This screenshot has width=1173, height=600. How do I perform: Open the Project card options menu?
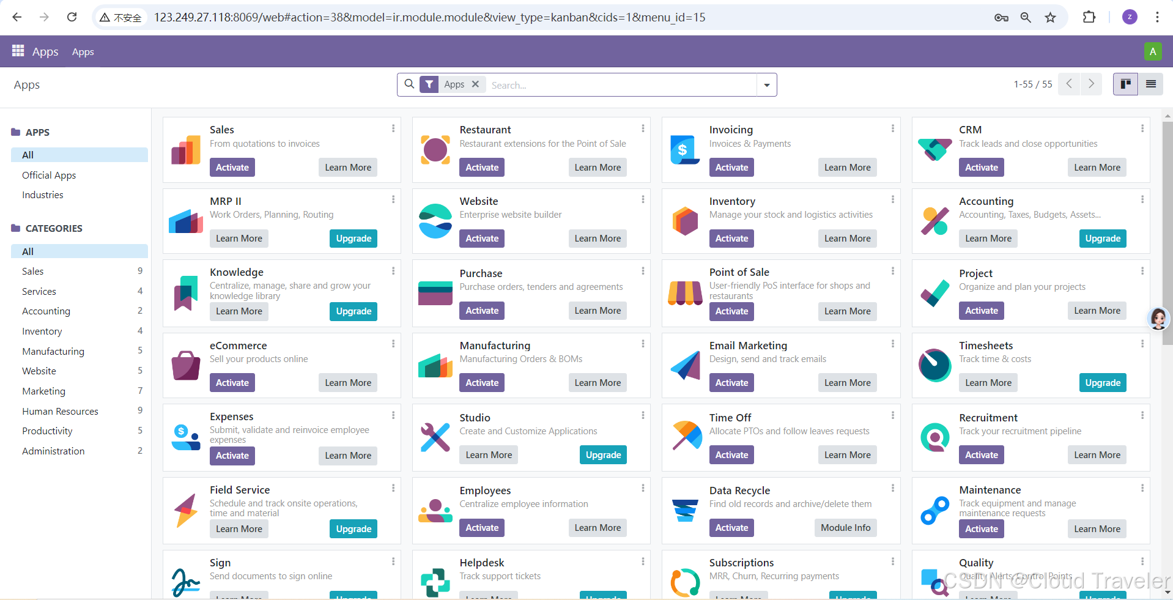point(1142,270)
